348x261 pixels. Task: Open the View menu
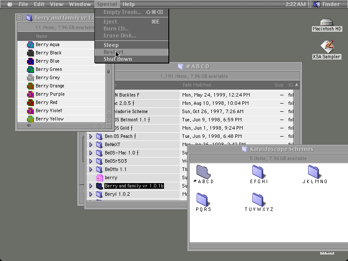click(56, 4)
